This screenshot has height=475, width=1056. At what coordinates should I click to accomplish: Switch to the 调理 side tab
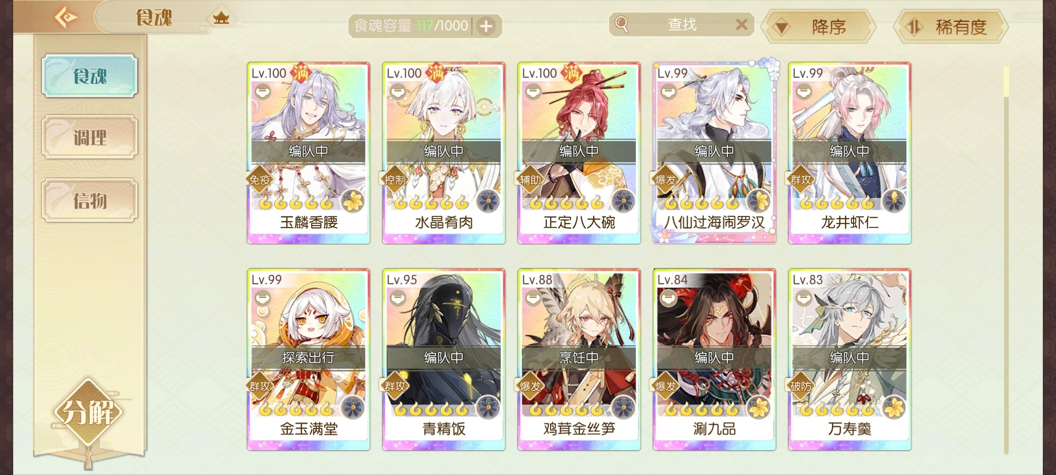click(x=90, y=137)
